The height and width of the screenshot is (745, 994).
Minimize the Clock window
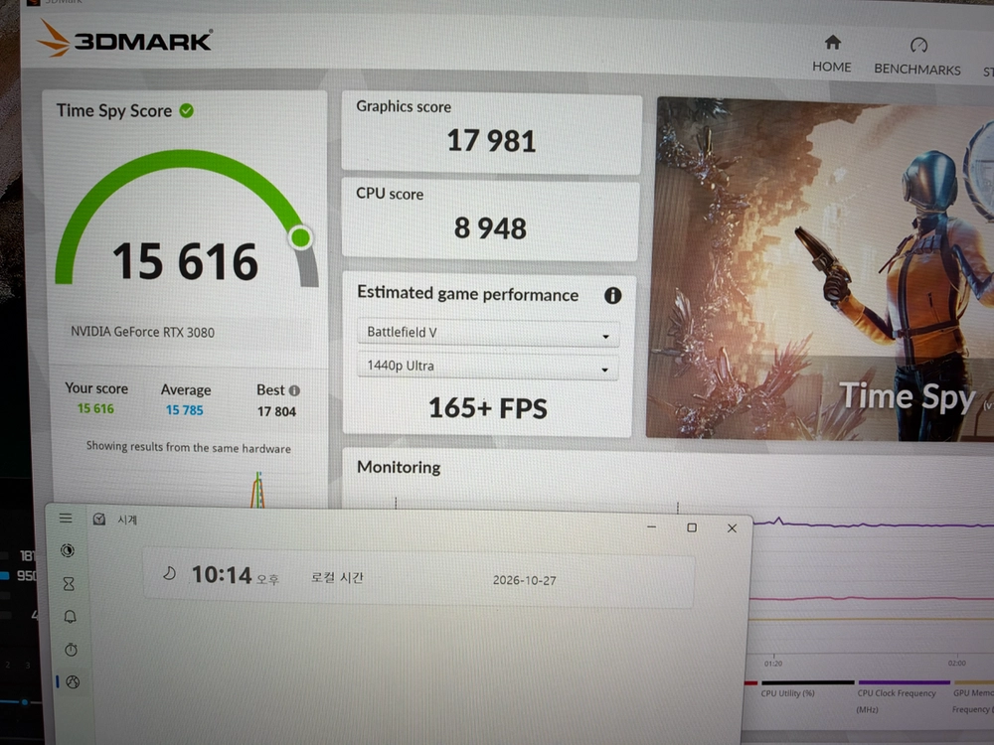(652, 527)
